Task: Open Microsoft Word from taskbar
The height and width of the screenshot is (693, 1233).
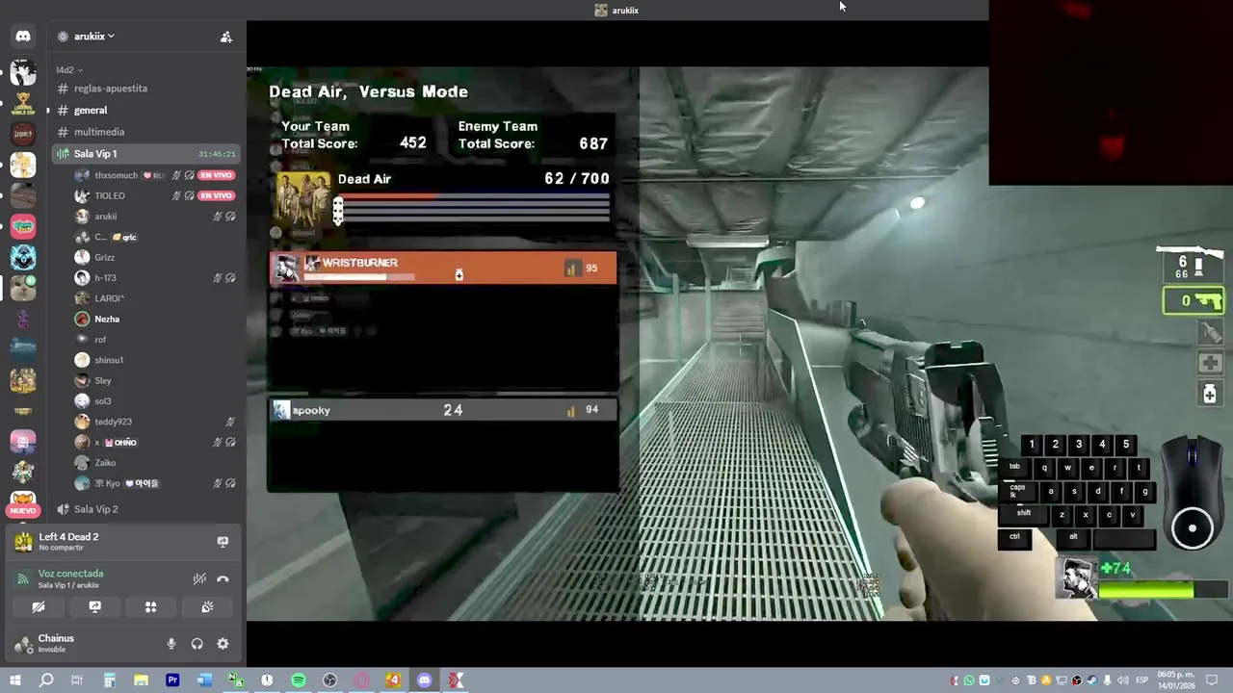Action: 204,680
